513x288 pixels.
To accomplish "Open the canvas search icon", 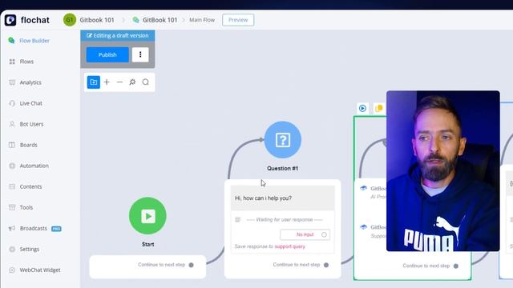I will click(146, 82).
